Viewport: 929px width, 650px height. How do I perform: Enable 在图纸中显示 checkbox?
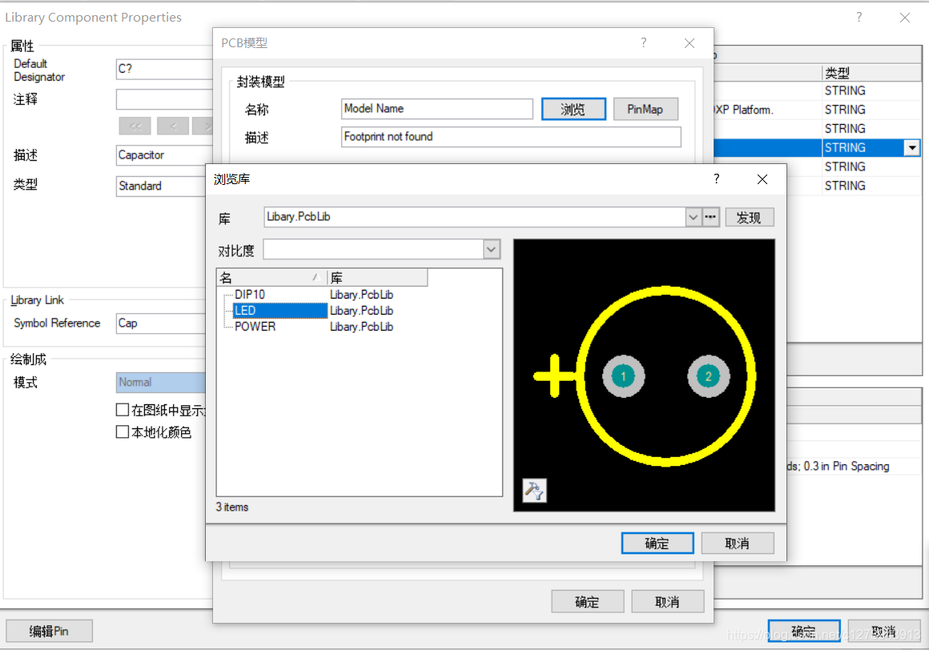[x=123, y=410]
